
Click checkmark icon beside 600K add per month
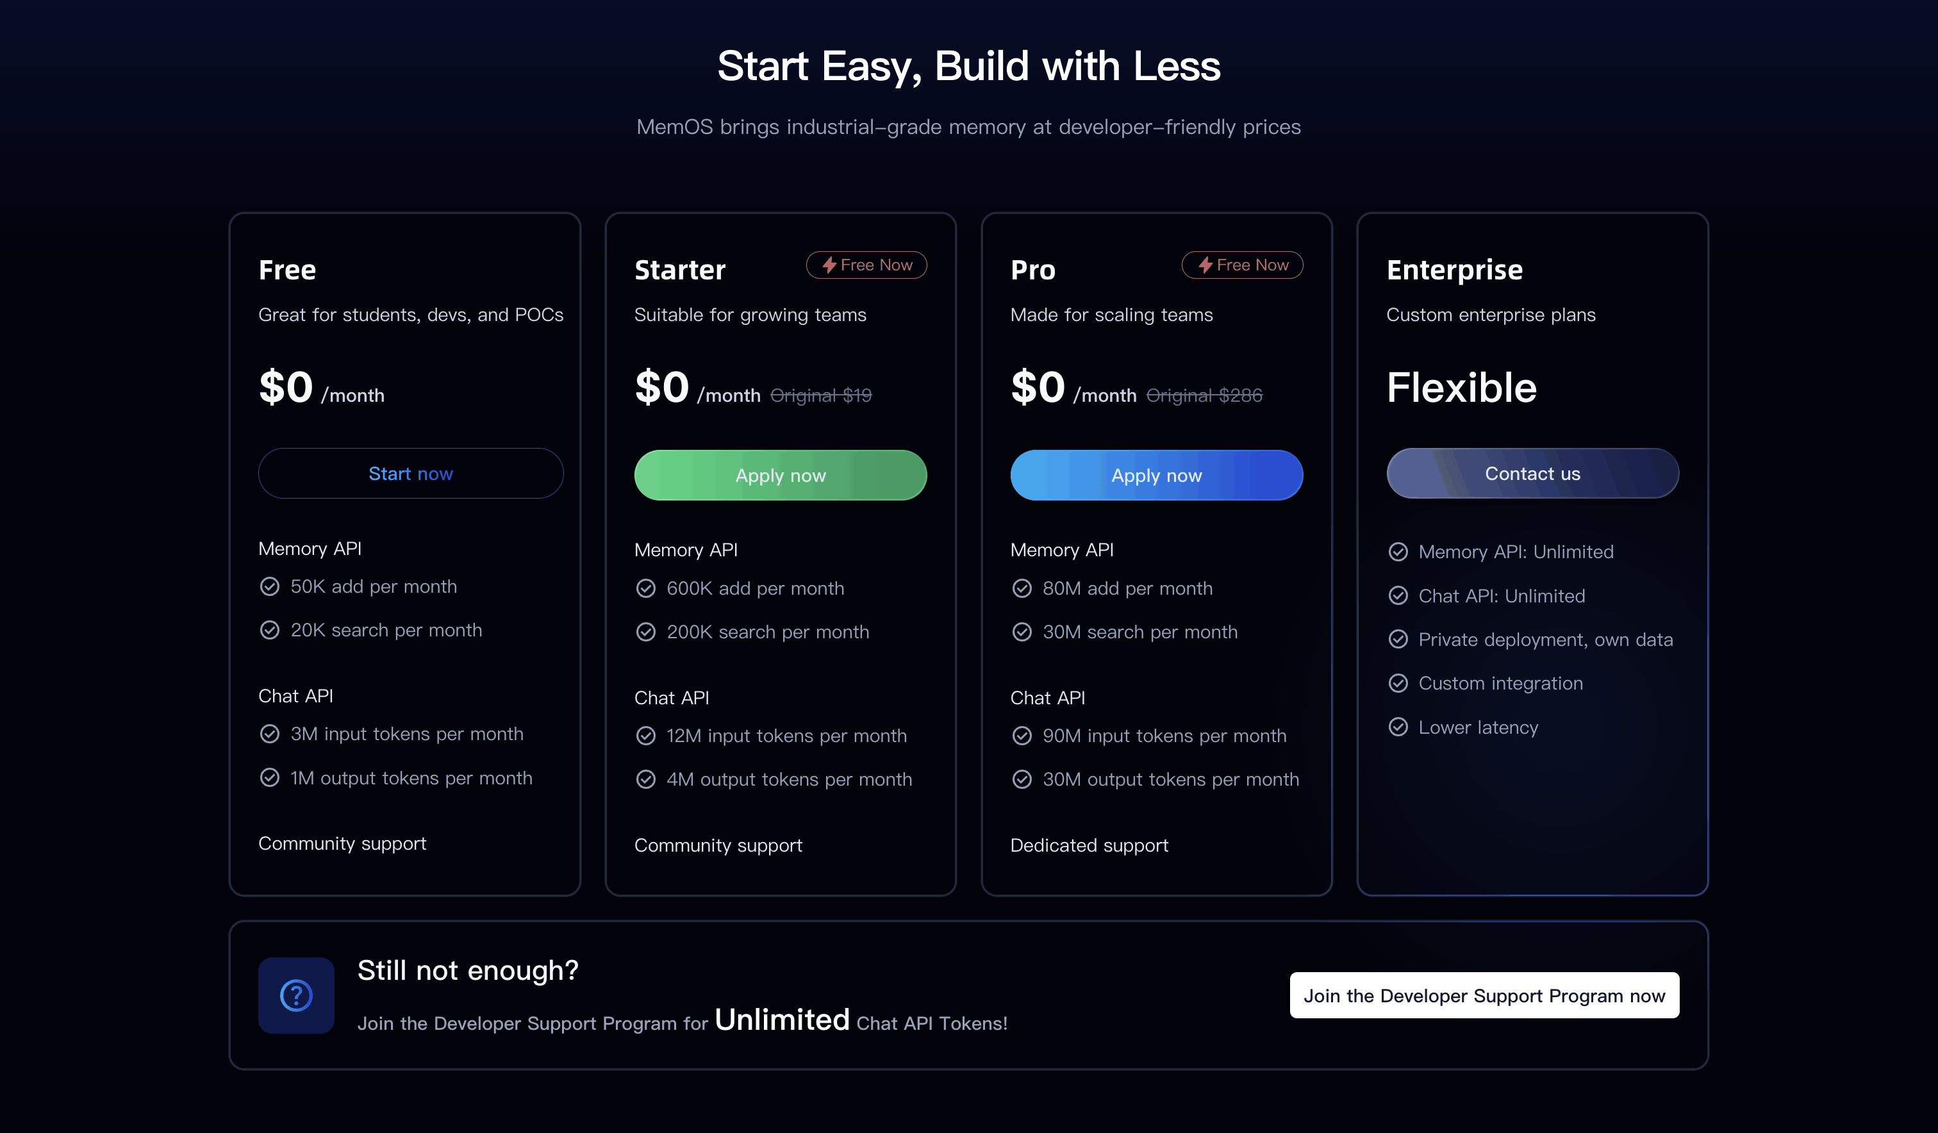[646, 588]
